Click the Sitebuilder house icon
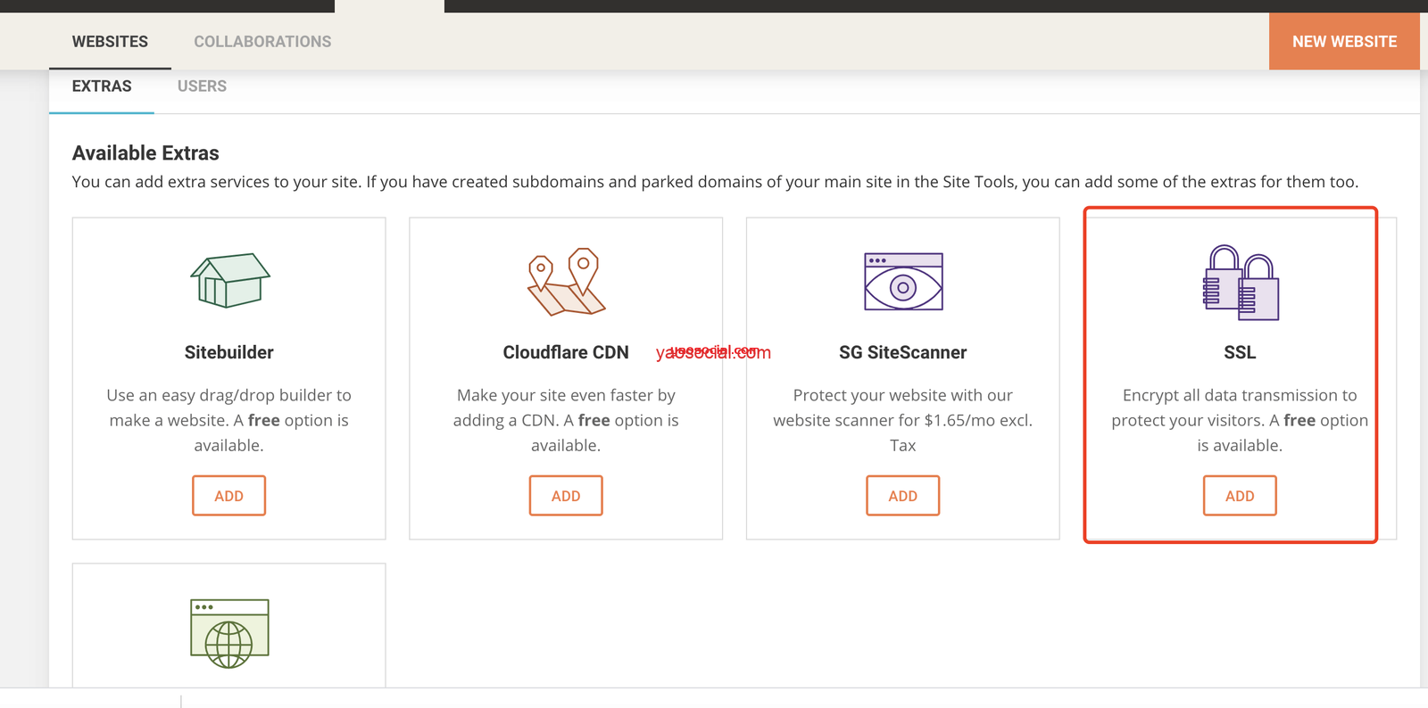The image size is (1428, 708). pyautogui.click(x=229, y=281)
